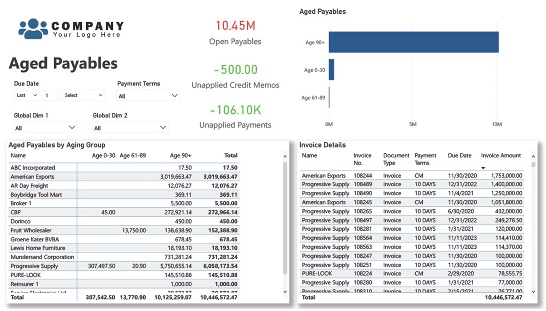Select invoice 108244 row for American Exports
Screen dimensions: 546x311
coord(412,176)
